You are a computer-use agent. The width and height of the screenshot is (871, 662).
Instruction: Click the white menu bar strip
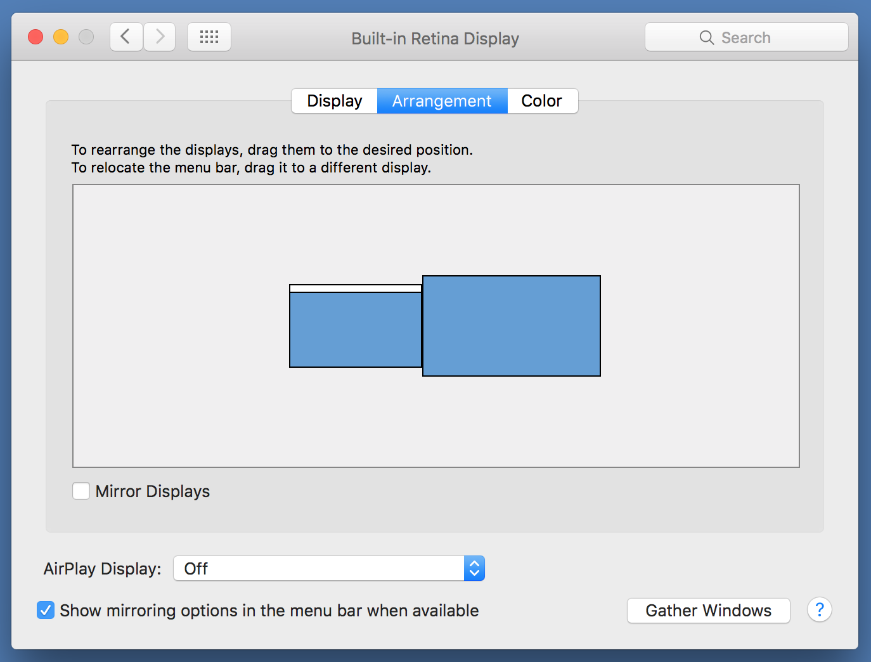pyautogui.click(x=356, y=289)
